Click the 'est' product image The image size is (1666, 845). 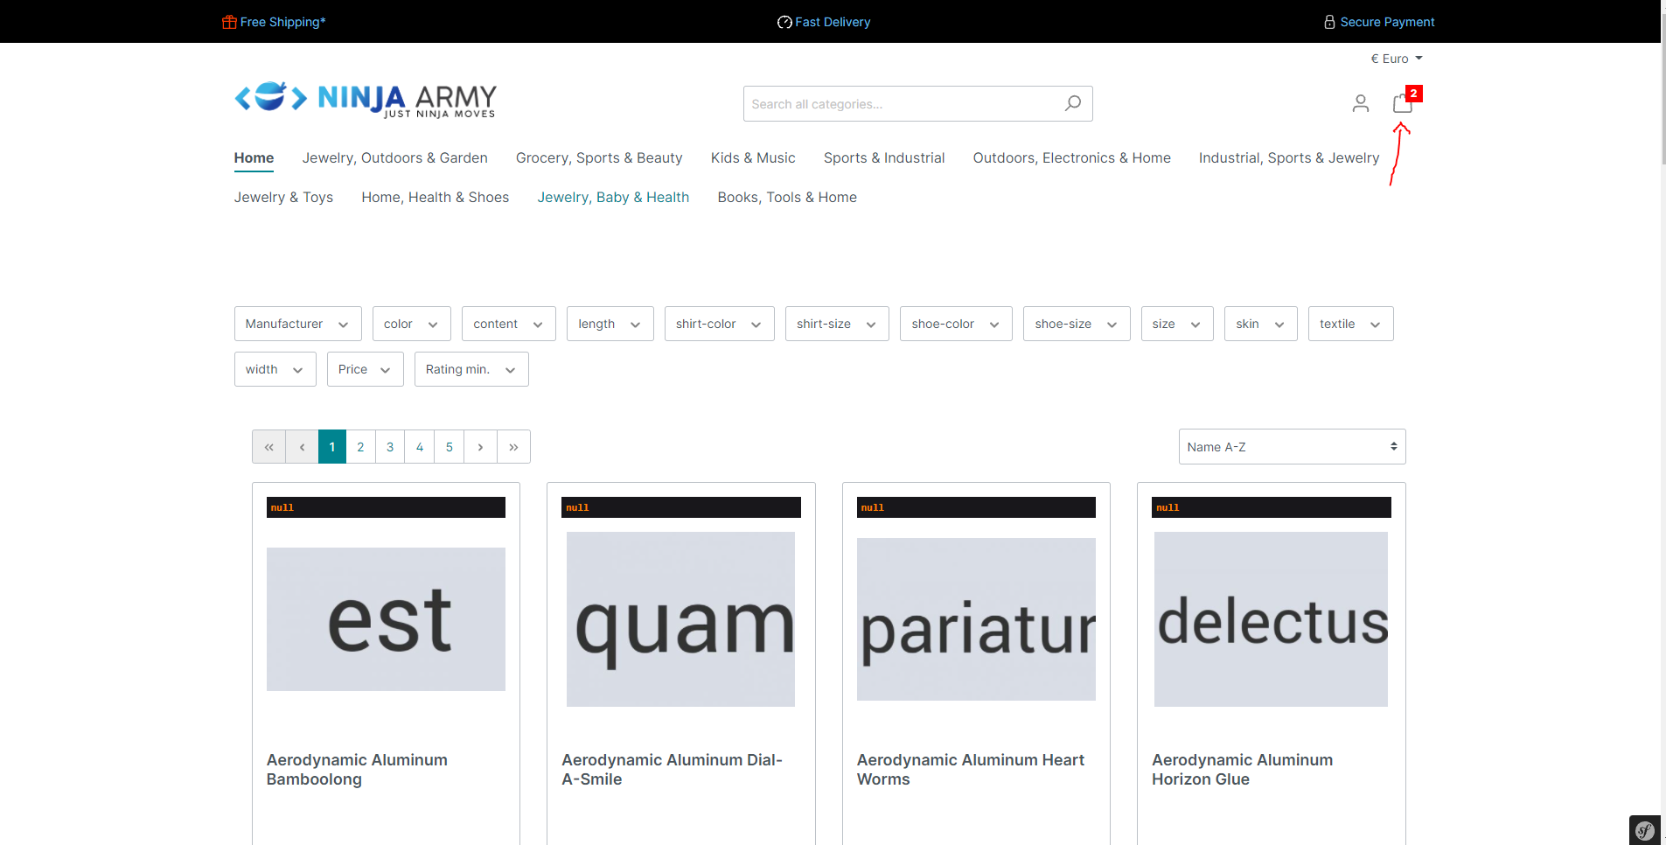[386, 619]
